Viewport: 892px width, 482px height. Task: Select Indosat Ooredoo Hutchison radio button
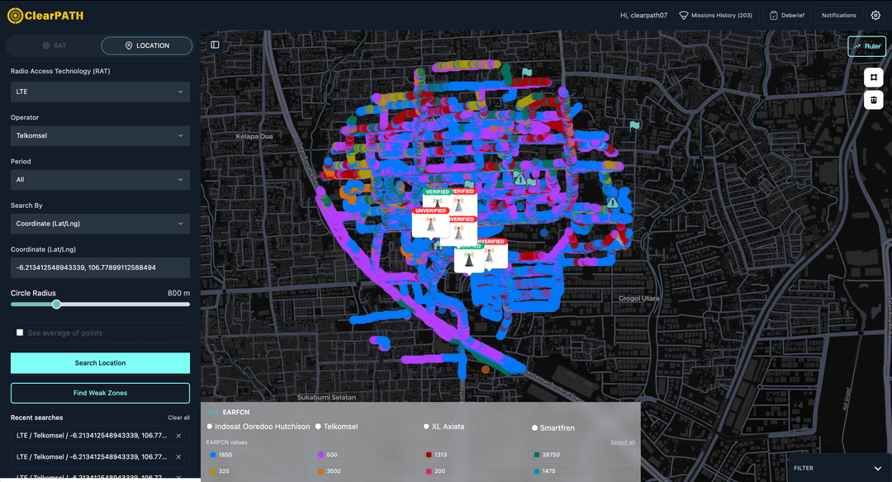[210, 427]
